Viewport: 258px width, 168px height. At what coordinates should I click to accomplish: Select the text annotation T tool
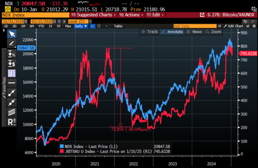click(x=12, y=73)
